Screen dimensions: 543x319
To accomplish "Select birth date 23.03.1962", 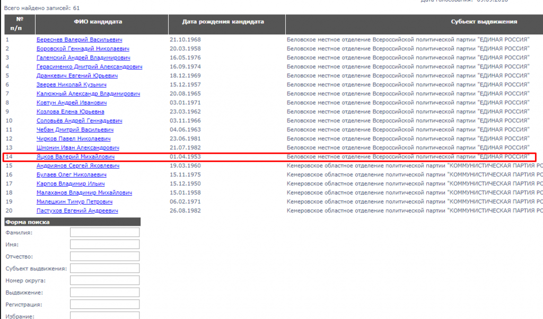I will tap(185, 112).
